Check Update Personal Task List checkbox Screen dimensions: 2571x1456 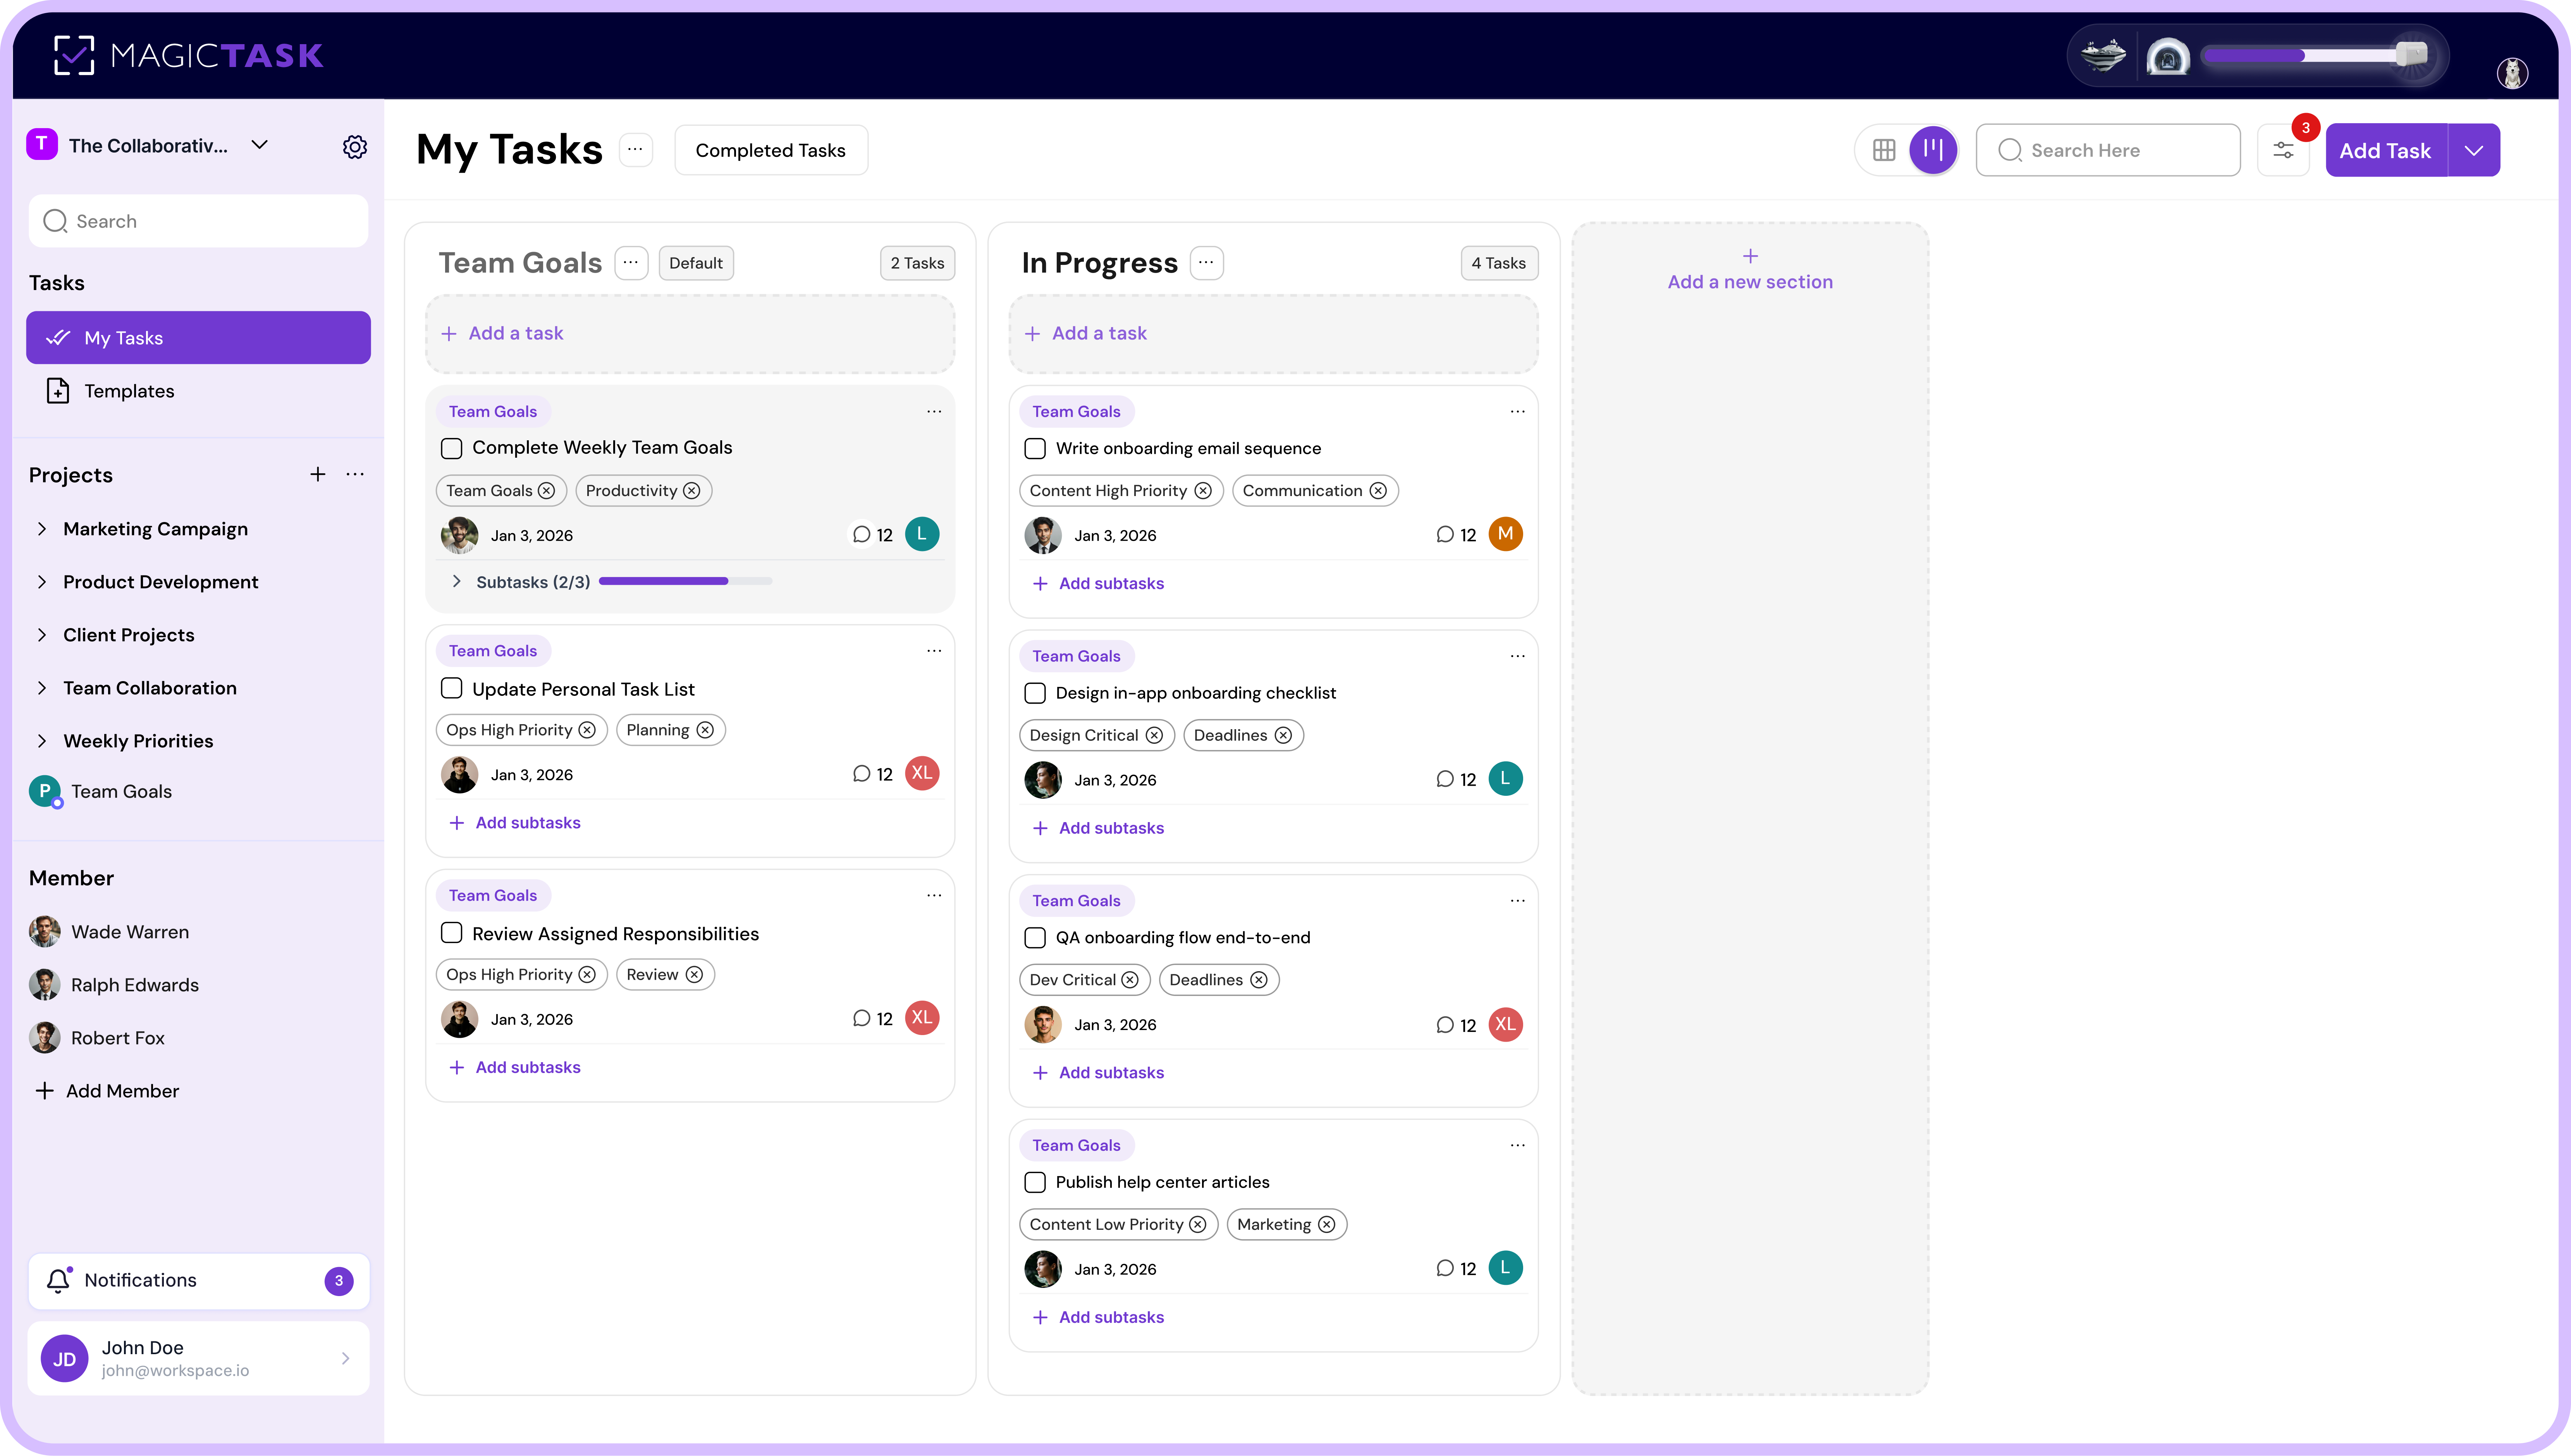point(451,688)
